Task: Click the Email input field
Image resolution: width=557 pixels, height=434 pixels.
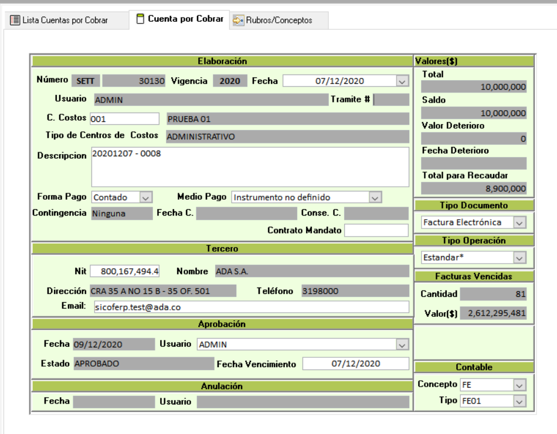Action: tap(250, 307)
